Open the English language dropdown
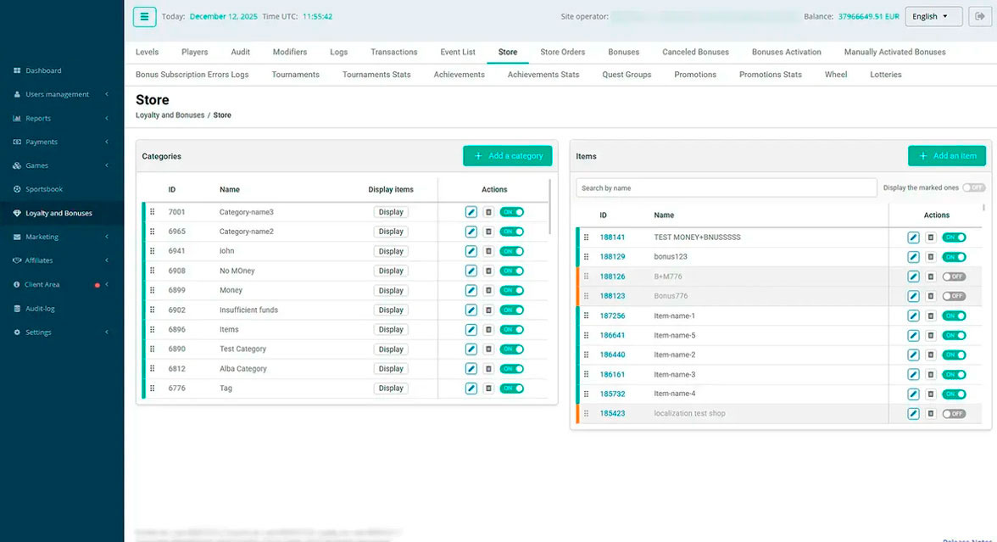This screenshot has width=997, height=542. click(933, 17)
